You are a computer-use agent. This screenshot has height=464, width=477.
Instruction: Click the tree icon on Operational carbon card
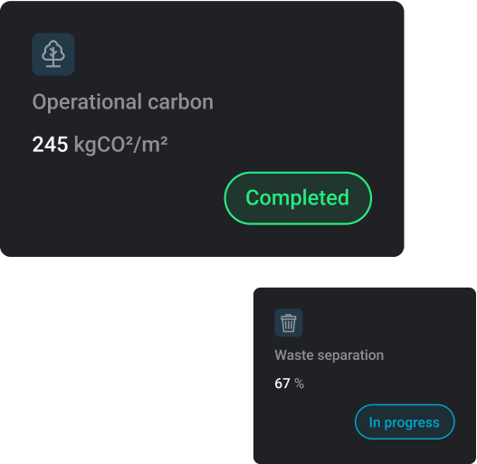coord(53,54)
